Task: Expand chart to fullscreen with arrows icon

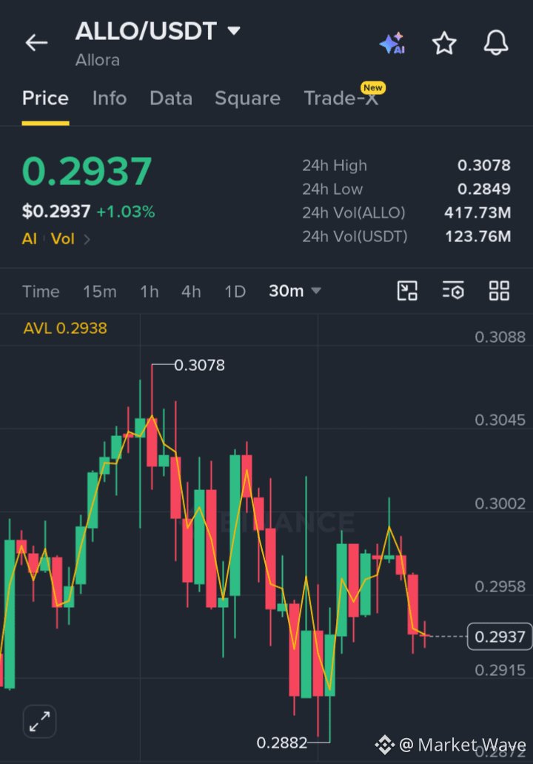Action: 39,721
